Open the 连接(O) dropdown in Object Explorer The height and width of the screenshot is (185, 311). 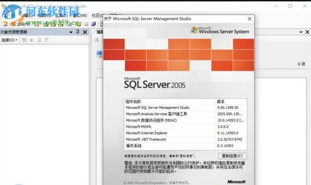coord(9,40)
